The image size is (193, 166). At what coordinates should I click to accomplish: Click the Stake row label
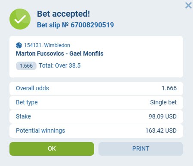(23, 116)
